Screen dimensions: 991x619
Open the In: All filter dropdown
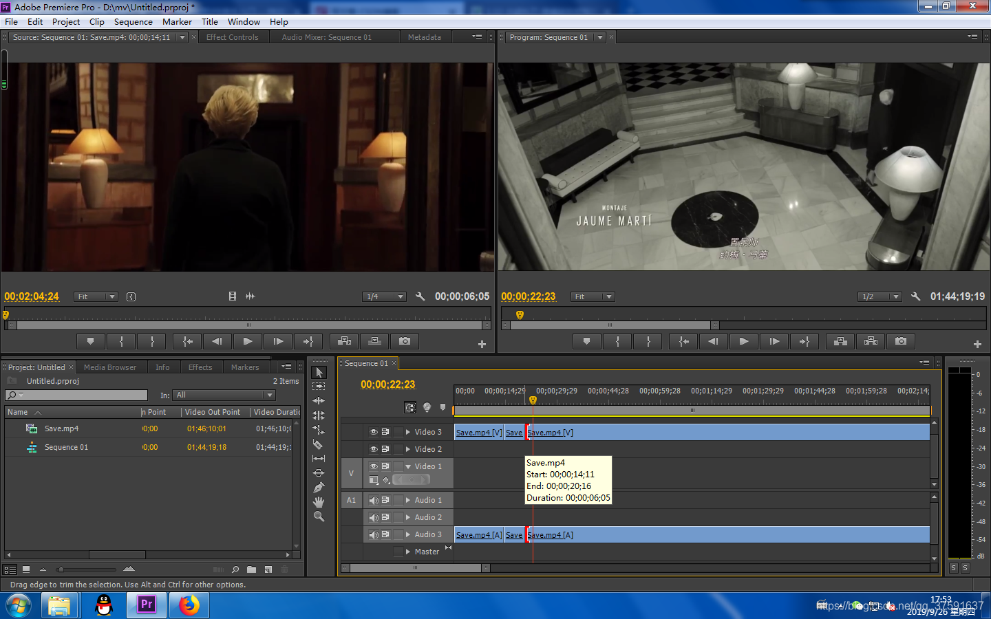[224, 395]
